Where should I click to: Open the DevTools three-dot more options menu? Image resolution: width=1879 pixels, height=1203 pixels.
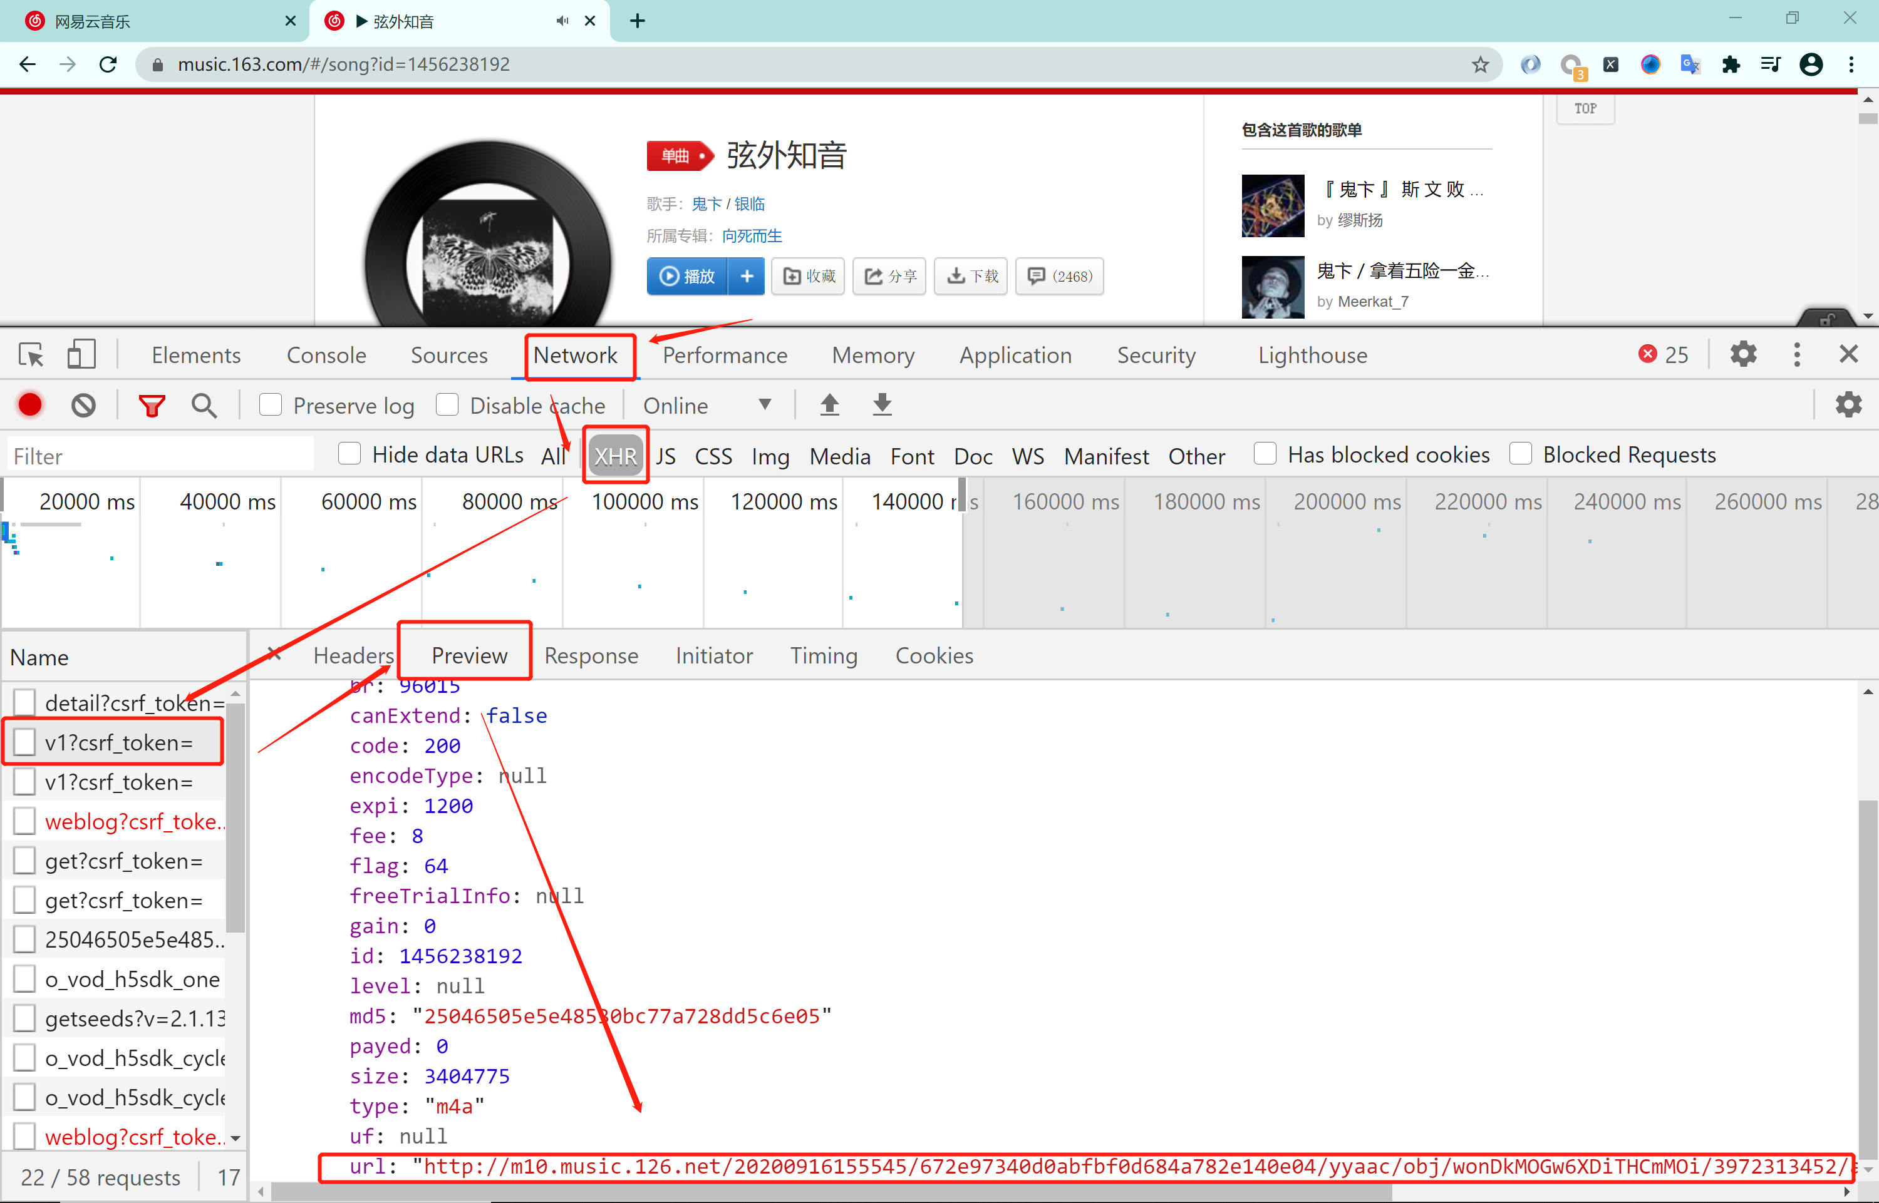(1796, 355)
